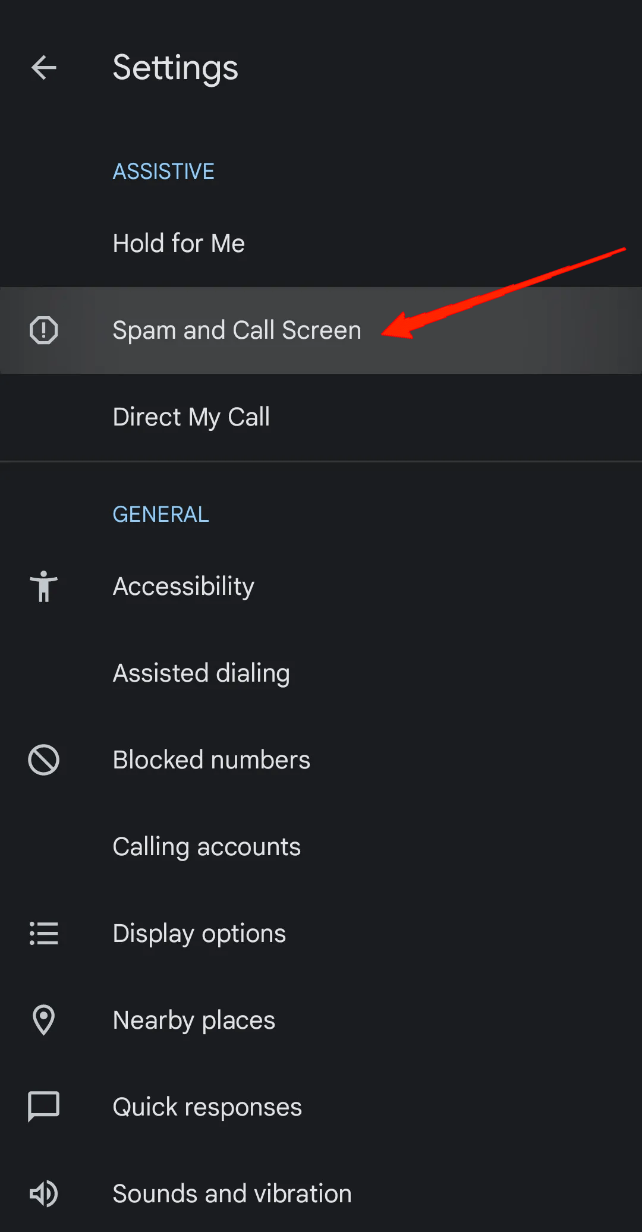
Task: Select the Accessibility person icon
Action: pos(43,586)
